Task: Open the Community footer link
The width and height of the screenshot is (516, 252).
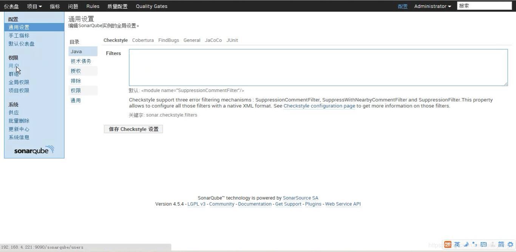Action: (x=222, y=204)
